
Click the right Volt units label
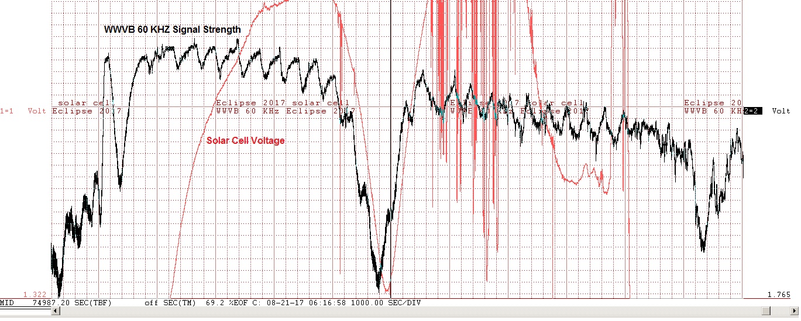click(780, 111)
